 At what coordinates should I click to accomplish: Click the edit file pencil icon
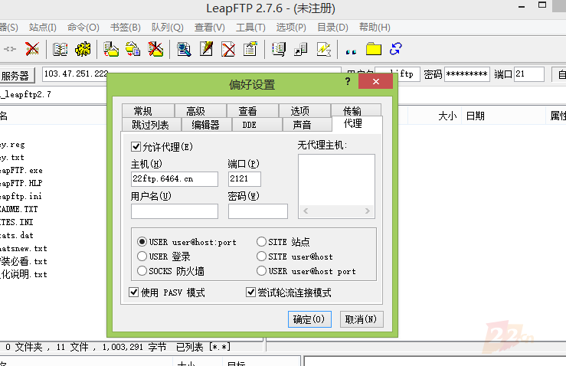tap(206, 49)
